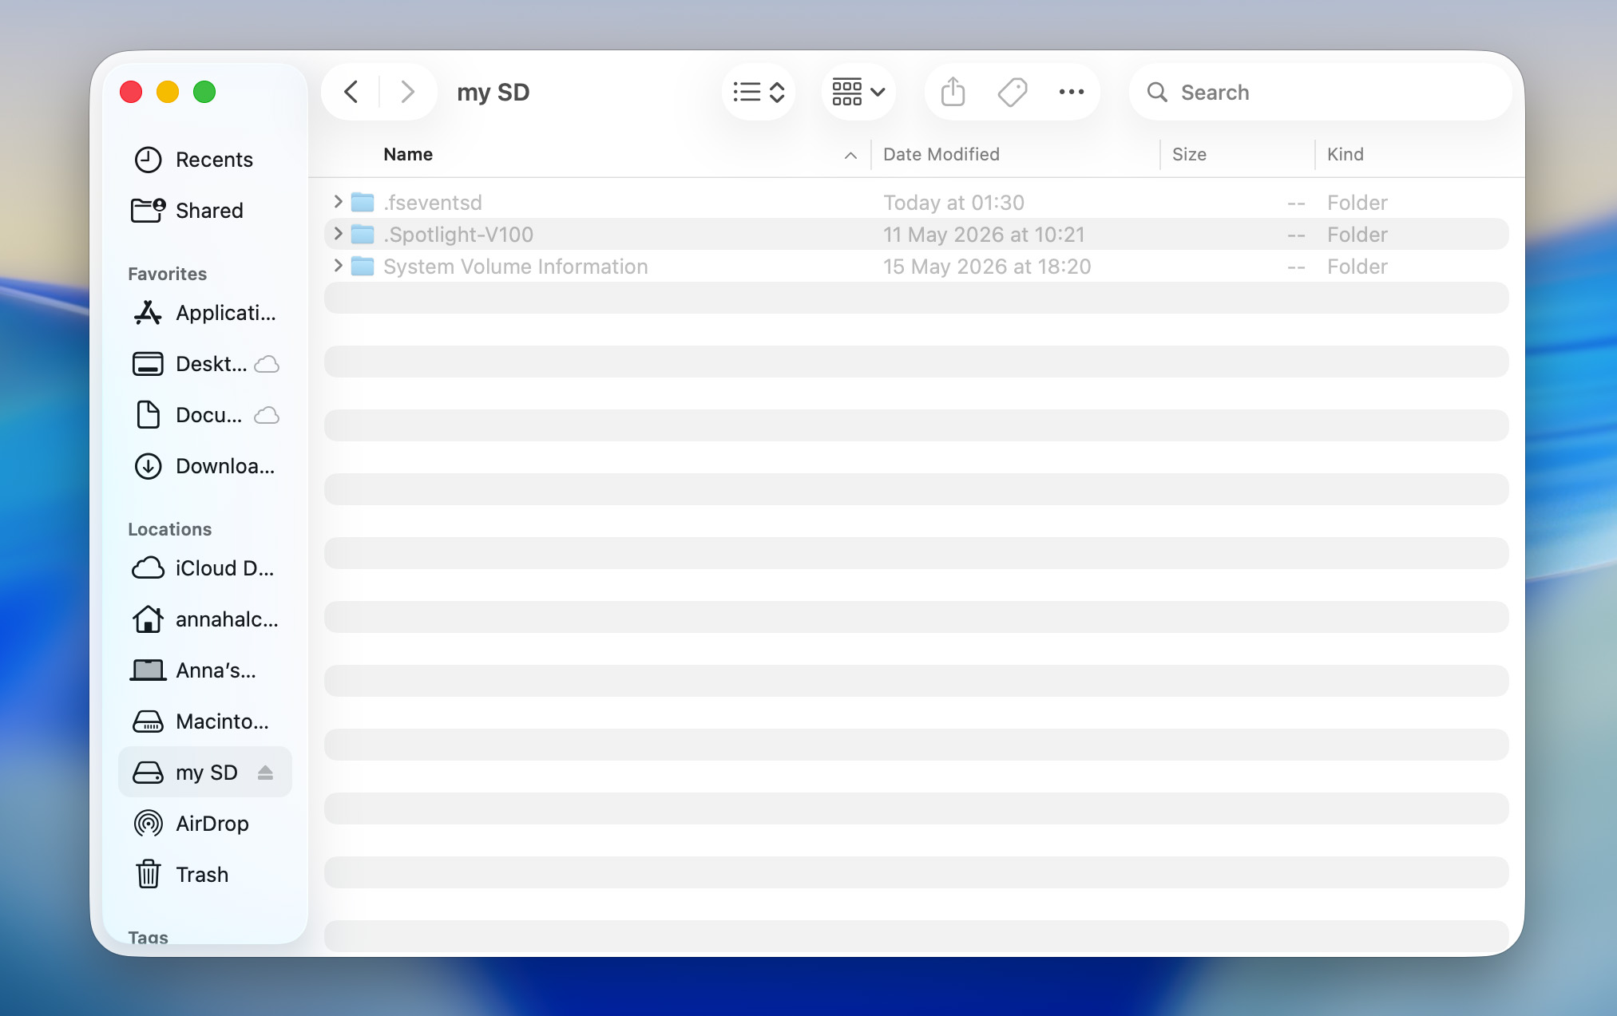The height and width of the screenshot is (1016, 1617).
Task: Click the iCloud status icon beside Documents
Action: (267, 416)
